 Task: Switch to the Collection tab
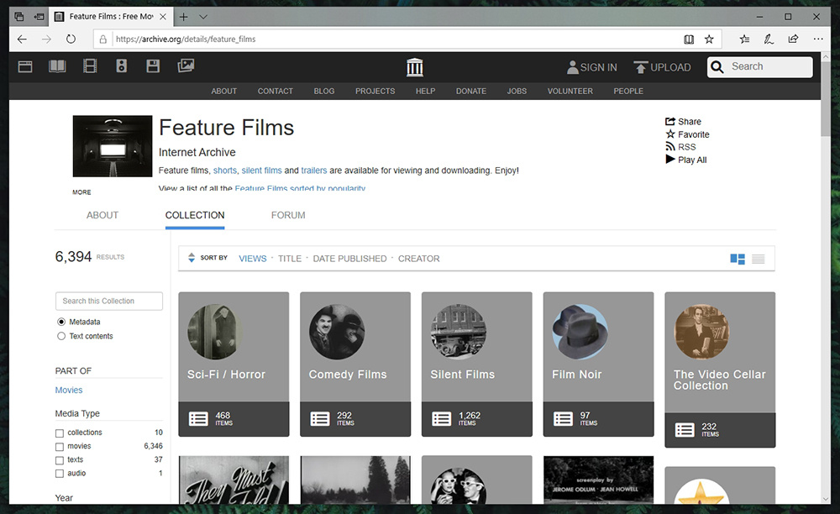click(195, 215)
